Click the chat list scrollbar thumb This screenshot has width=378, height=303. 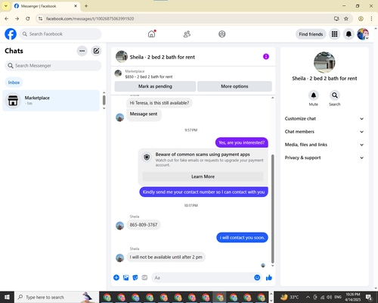[x=104, y=100]
